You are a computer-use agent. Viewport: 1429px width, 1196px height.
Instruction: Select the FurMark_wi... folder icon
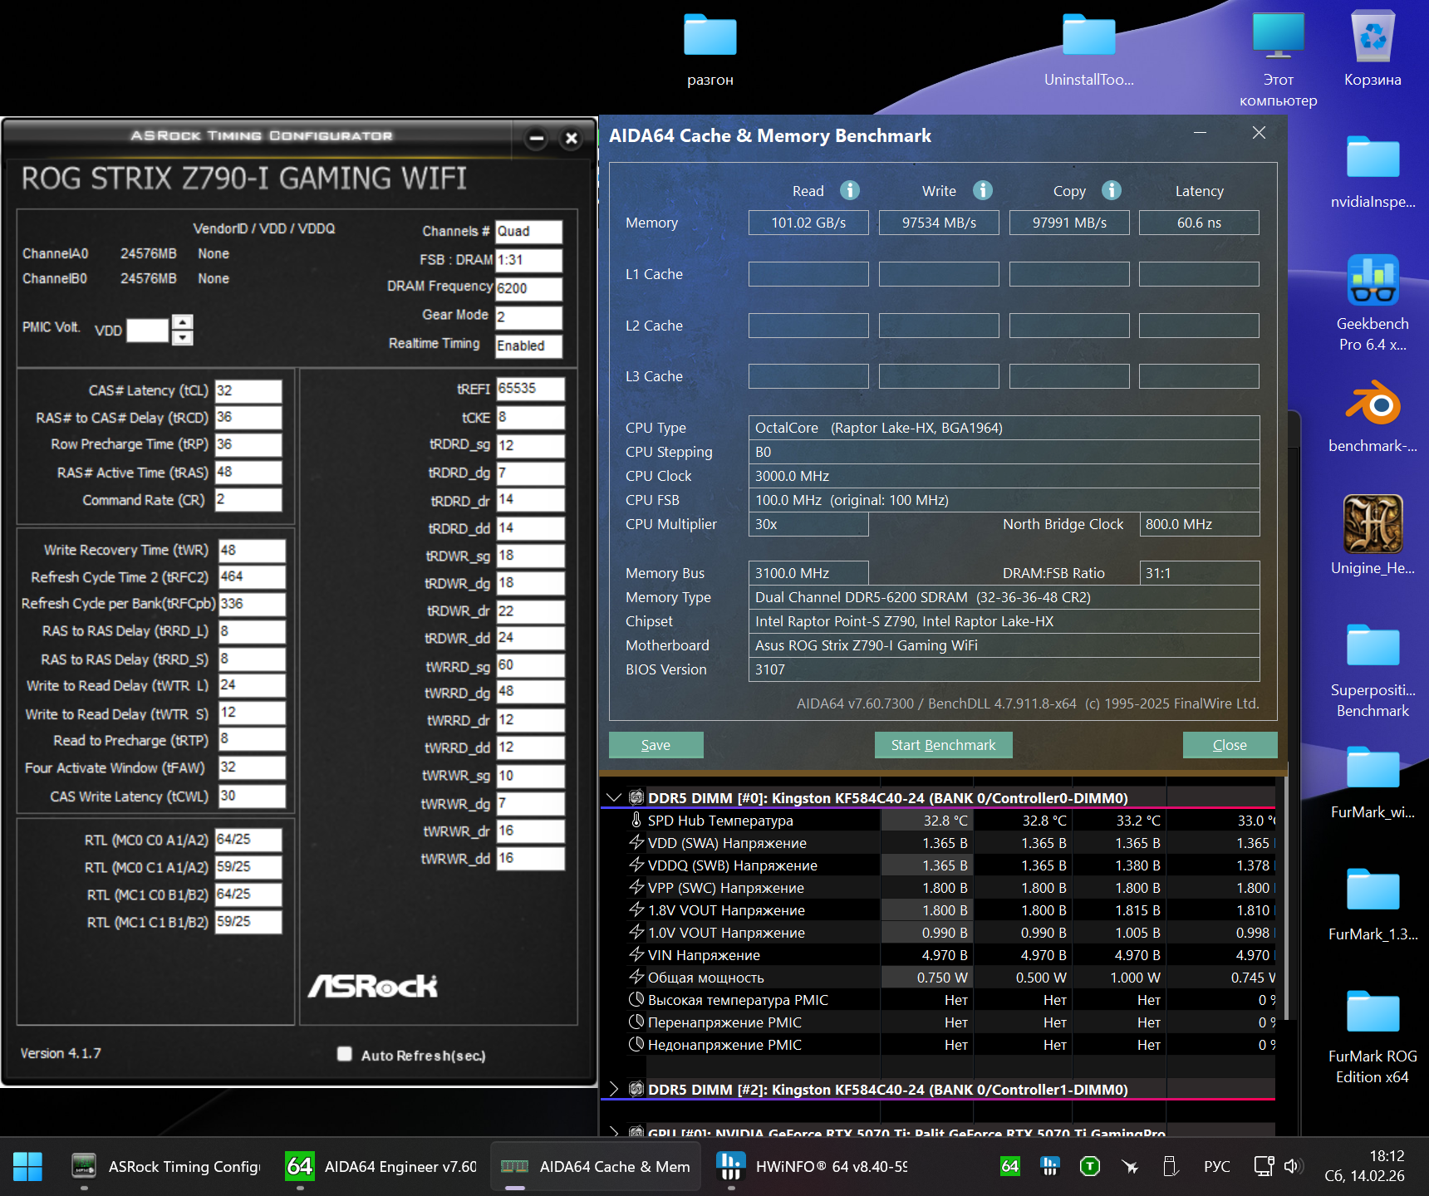1373,782
